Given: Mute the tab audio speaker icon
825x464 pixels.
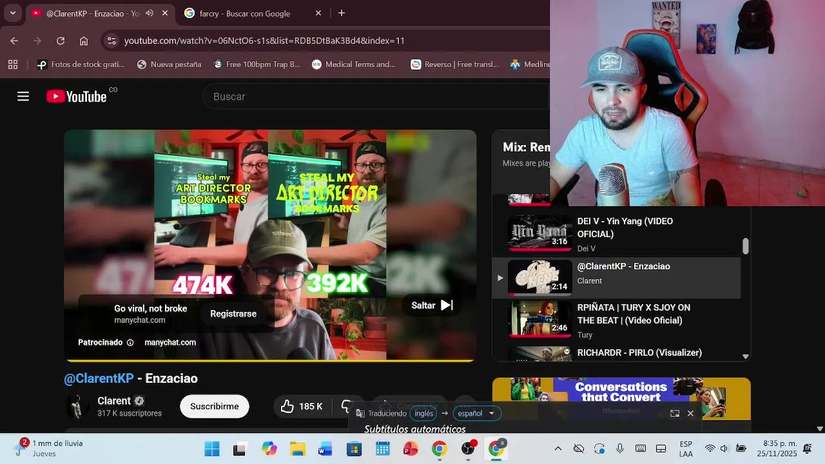Looking at the screenshot, I should point(150,13).
